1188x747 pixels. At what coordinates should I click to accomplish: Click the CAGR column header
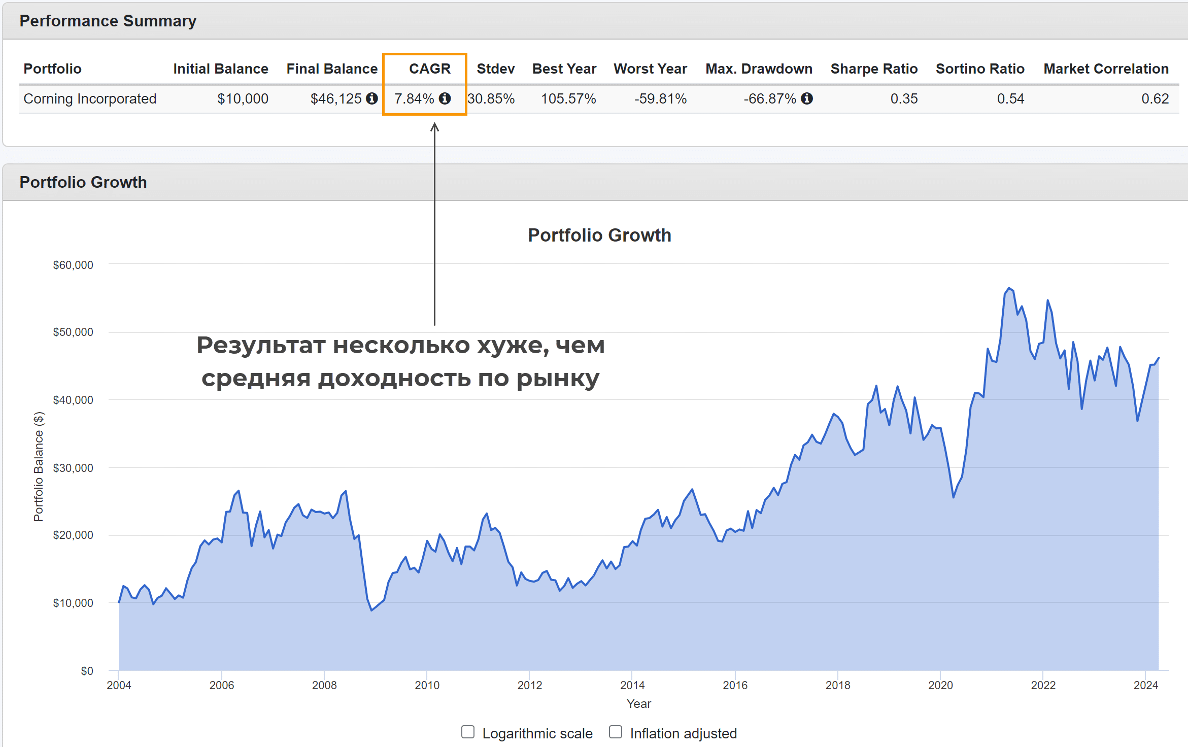429,69
